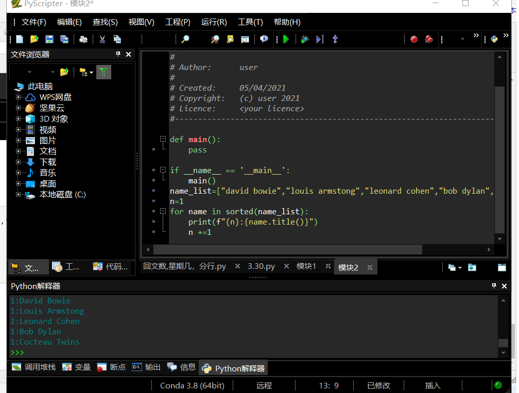Click the editor horizontal scrollbar thumb
Screen dimensions: 519x393
click(288, 250)
